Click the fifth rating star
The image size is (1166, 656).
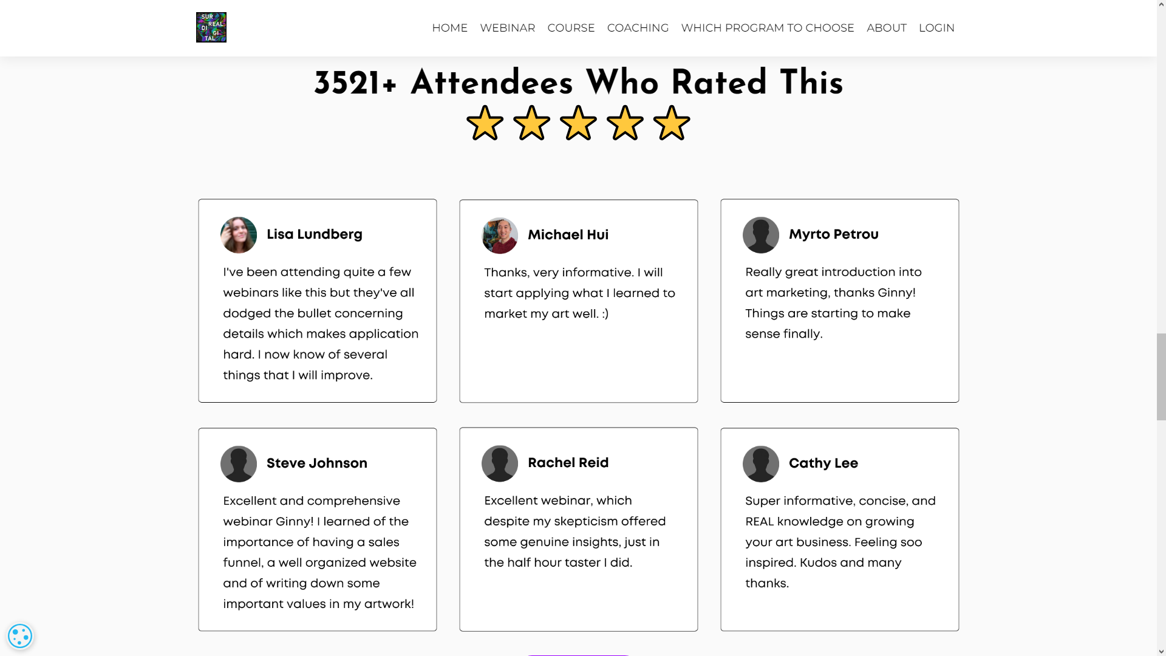(x=672, y=123)
